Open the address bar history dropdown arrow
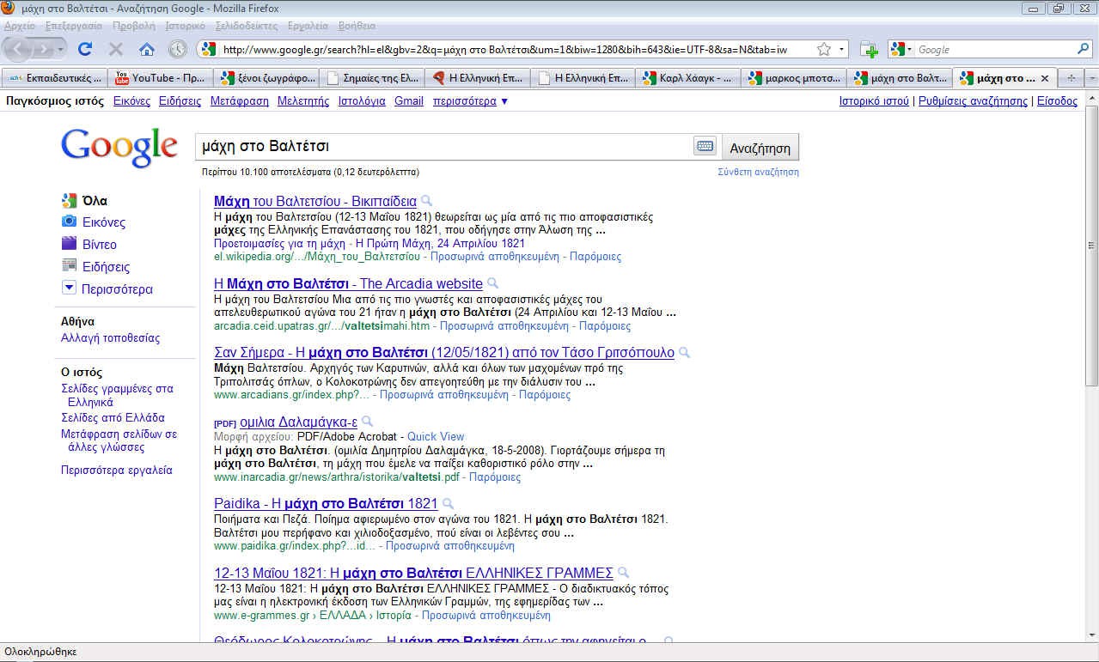The height and width of the screenshot is (662, 1099). coord(843,49)
